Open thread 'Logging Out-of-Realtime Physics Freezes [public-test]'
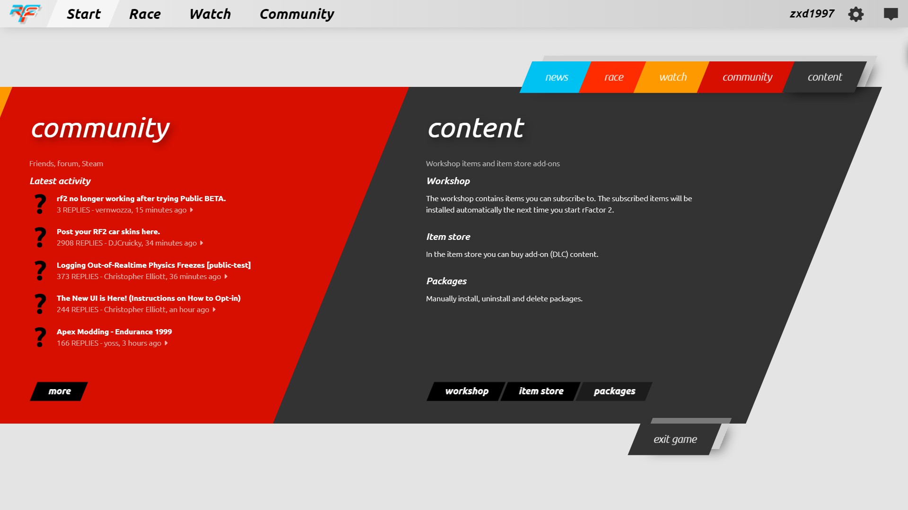 tap(154, 265)
